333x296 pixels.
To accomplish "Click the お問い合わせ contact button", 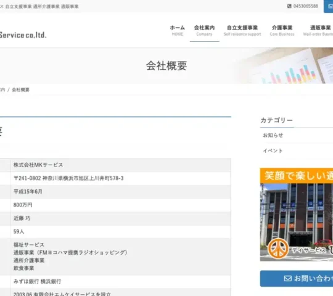I will coord(297,278).
